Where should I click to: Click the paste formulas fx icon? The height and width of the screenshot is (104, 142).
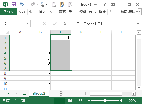point(70,4)
